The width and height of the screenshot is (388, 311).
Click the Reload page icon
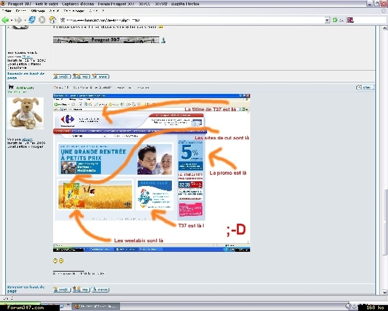[32, 20]
